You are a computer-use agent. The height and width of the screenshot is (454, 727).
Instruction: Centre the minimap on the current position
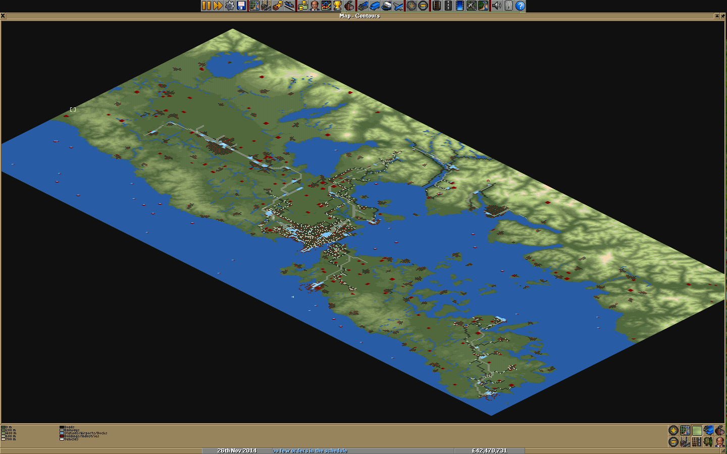[x=685, y=430]
